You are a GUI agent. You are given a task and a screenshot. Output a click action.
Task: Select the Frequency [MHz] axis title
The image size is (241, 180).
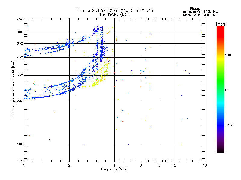tap(114, 169)
